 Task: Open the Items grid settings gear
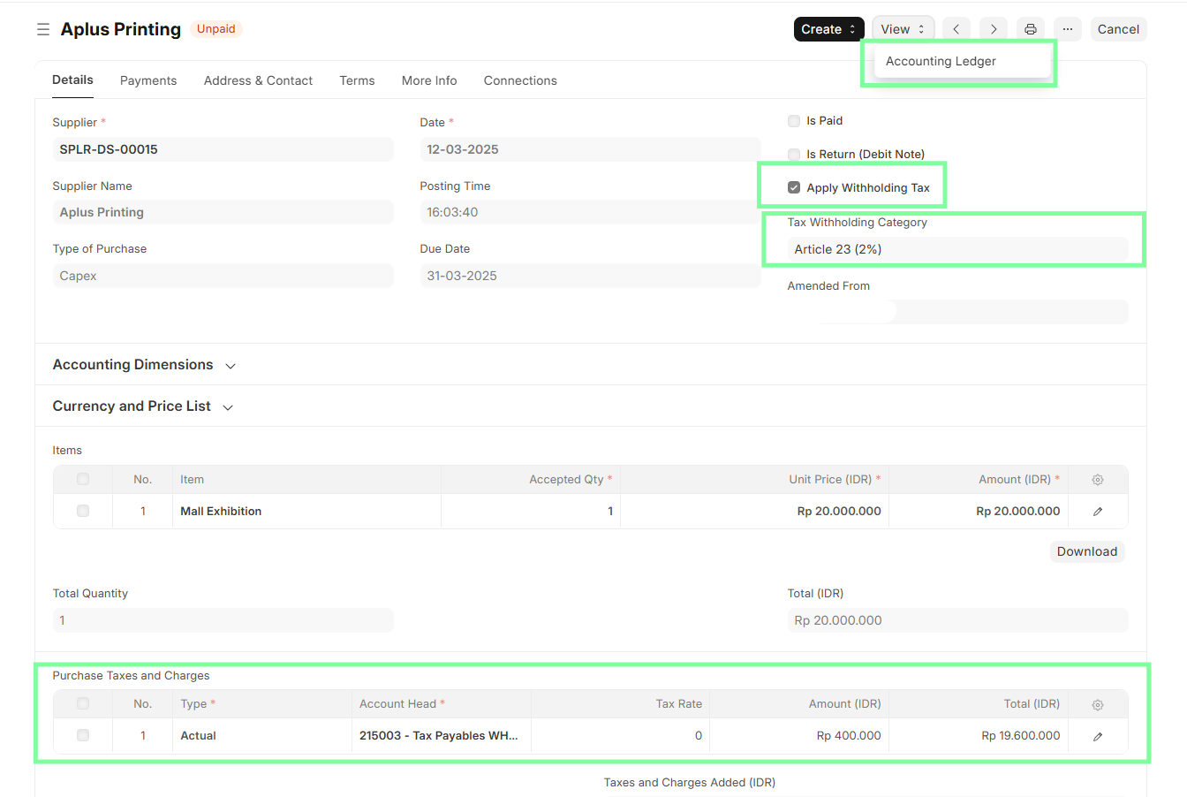pyautogui.click(x=1097, y=479)
